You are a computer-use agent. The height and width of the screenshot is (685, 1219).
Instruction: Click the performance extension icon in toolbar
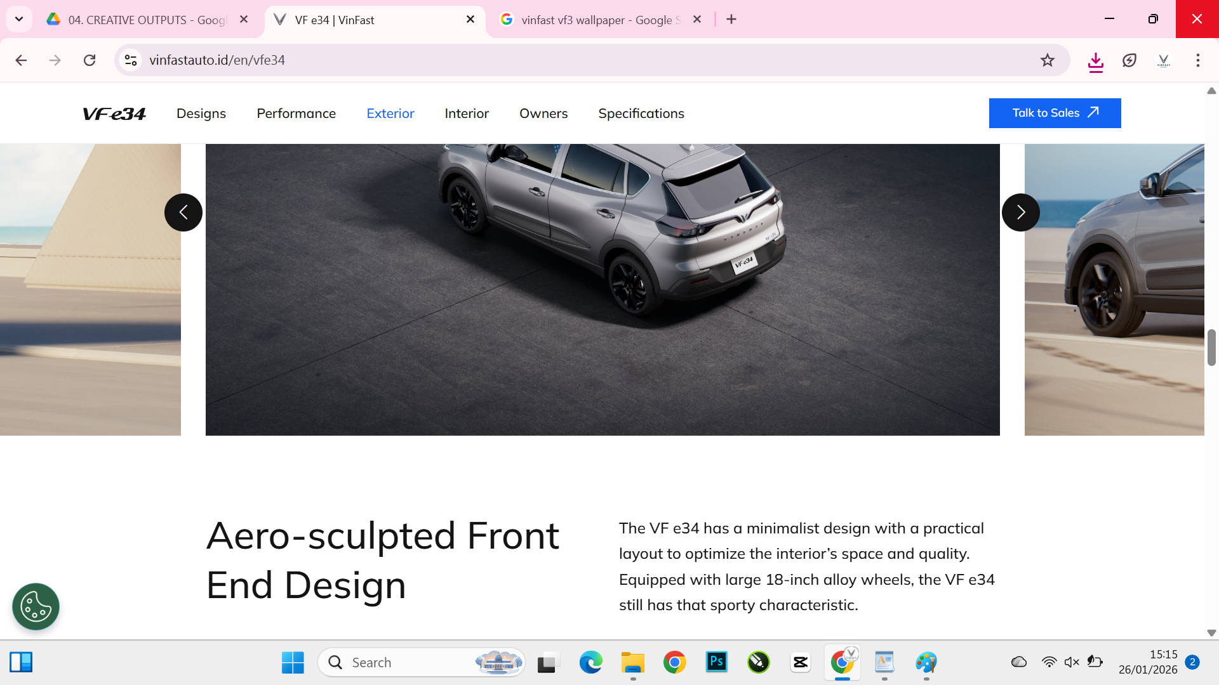(x=1129, y=60)
